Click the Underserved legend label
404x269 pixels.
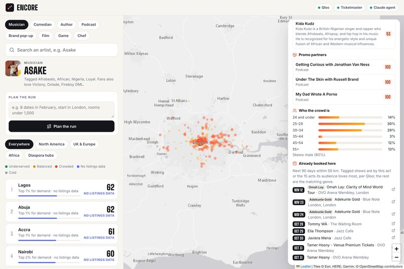point(20,166)
